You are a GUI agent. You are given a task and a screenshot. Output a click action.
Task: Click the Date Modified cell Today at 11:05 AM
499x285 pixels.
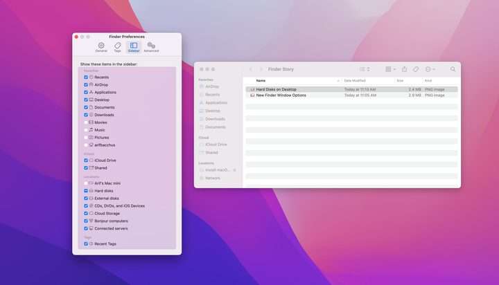click(360, 95)
